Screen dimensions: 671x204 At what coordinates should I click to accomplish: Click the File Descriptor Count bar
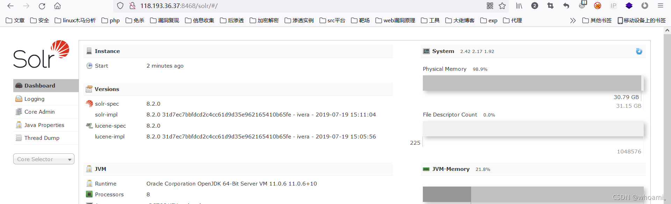533,129
